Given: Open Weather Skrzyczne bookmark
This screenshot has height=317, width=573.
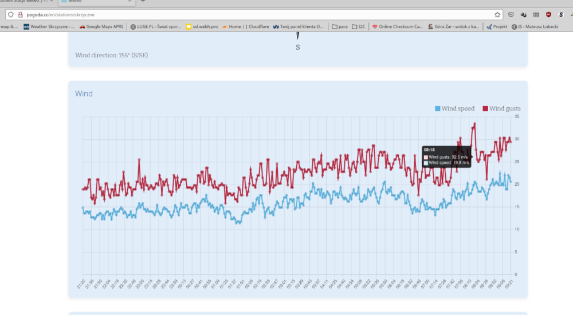Looking at the screenshot, I should click(49, 26).
